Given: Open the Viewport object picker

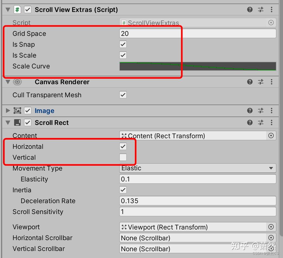Looking at the screenshot, I should (x=271, y=227).
